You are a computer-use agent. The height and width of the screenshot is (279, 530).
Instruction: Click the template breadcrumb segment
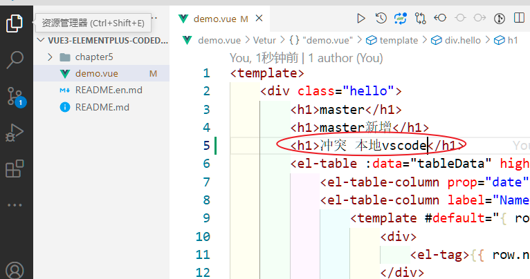pos(392,41)
